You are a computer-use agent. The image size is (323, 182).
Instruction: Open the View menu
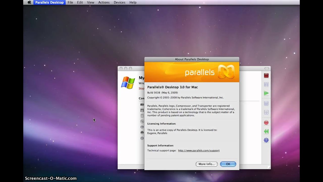[91, 2]
